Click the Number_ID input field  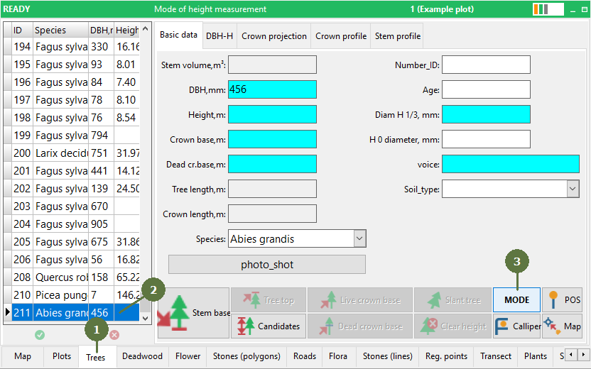[486, 65]
